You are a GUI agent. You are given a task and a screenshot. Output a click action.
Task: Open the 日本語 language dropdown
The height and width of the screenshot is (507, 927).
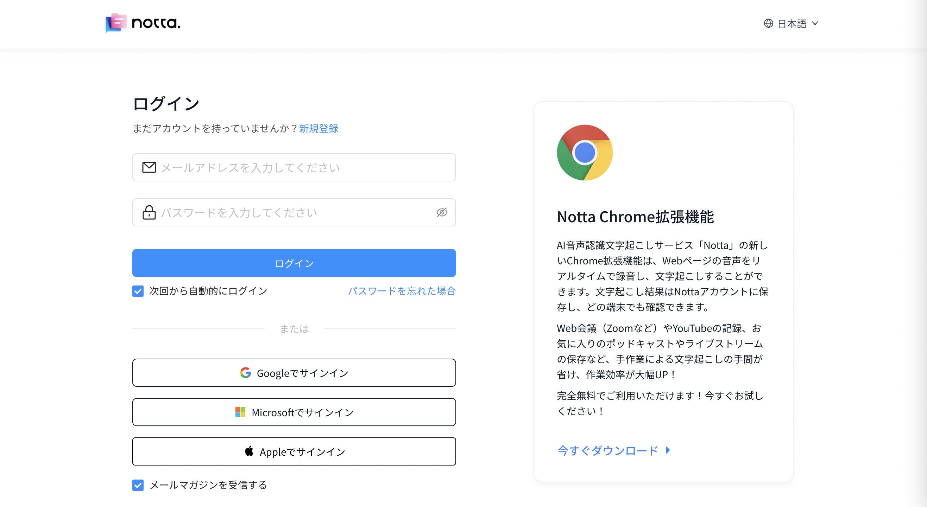point(792,23)
